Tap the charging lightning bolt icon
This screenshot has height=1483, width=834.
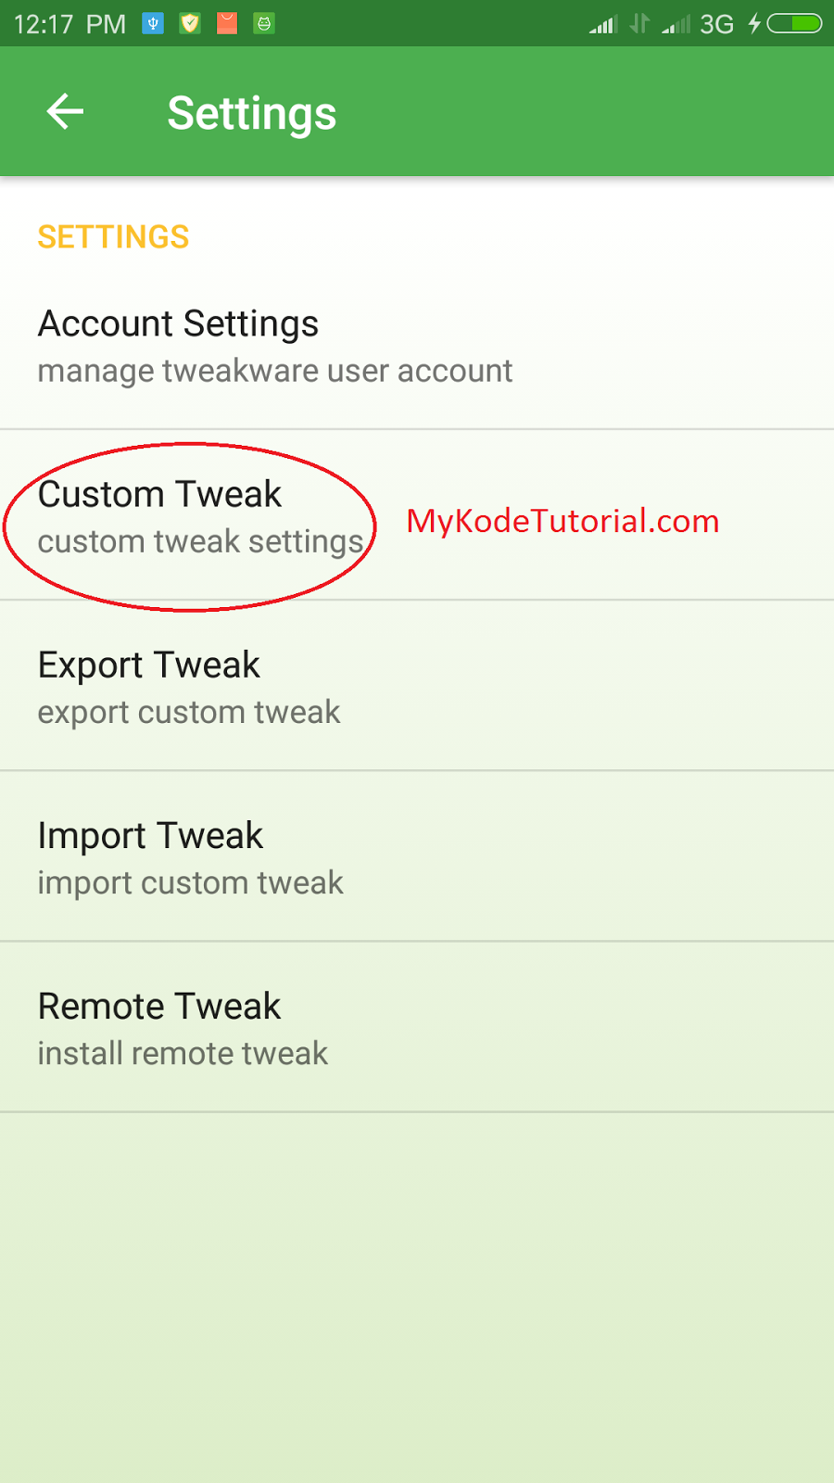(x=754, y=23)
